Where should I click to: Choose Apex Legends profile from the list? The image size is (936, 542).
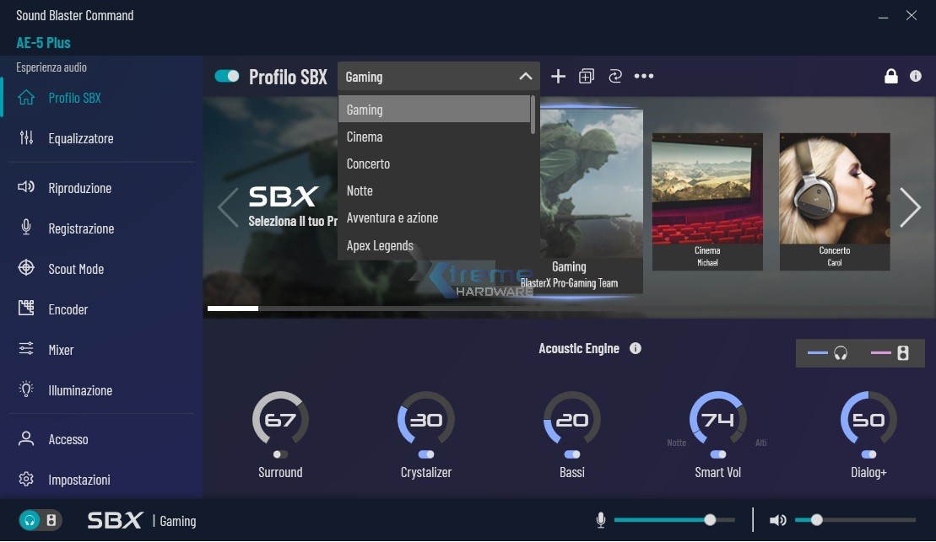point(379,245)
